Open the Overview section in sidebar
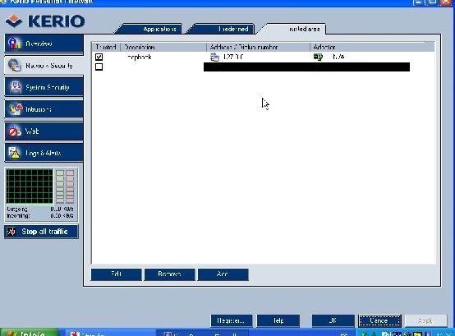Screen dimensions: 455x336 [x=44, y=44]
